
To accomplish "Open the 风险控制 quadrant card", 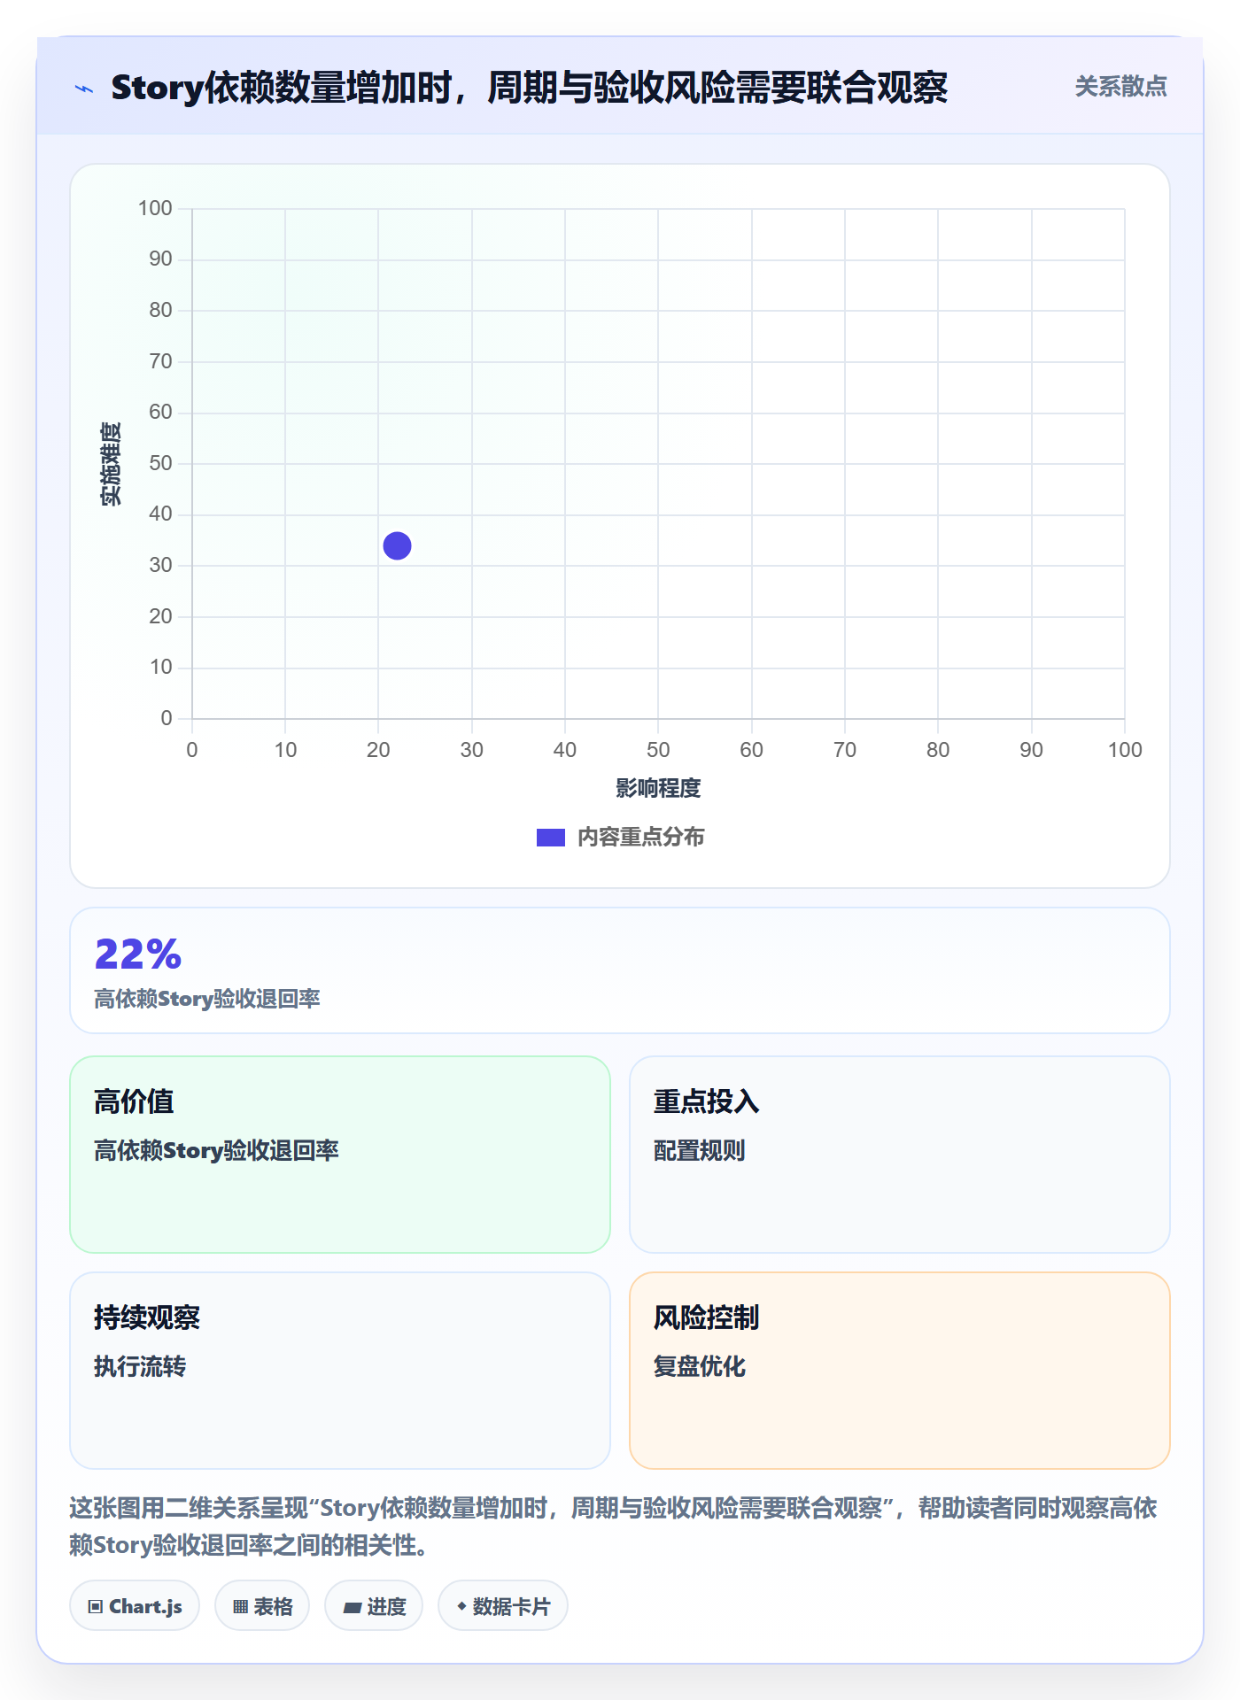I will [x=900, y=1370].
